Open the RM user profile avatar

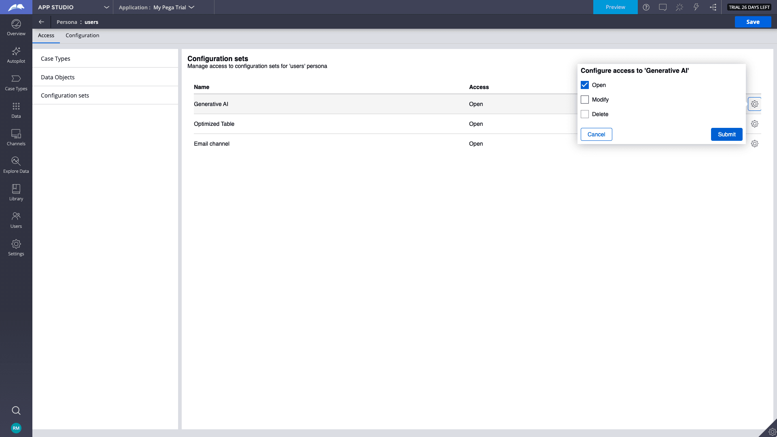coord(16,428)
